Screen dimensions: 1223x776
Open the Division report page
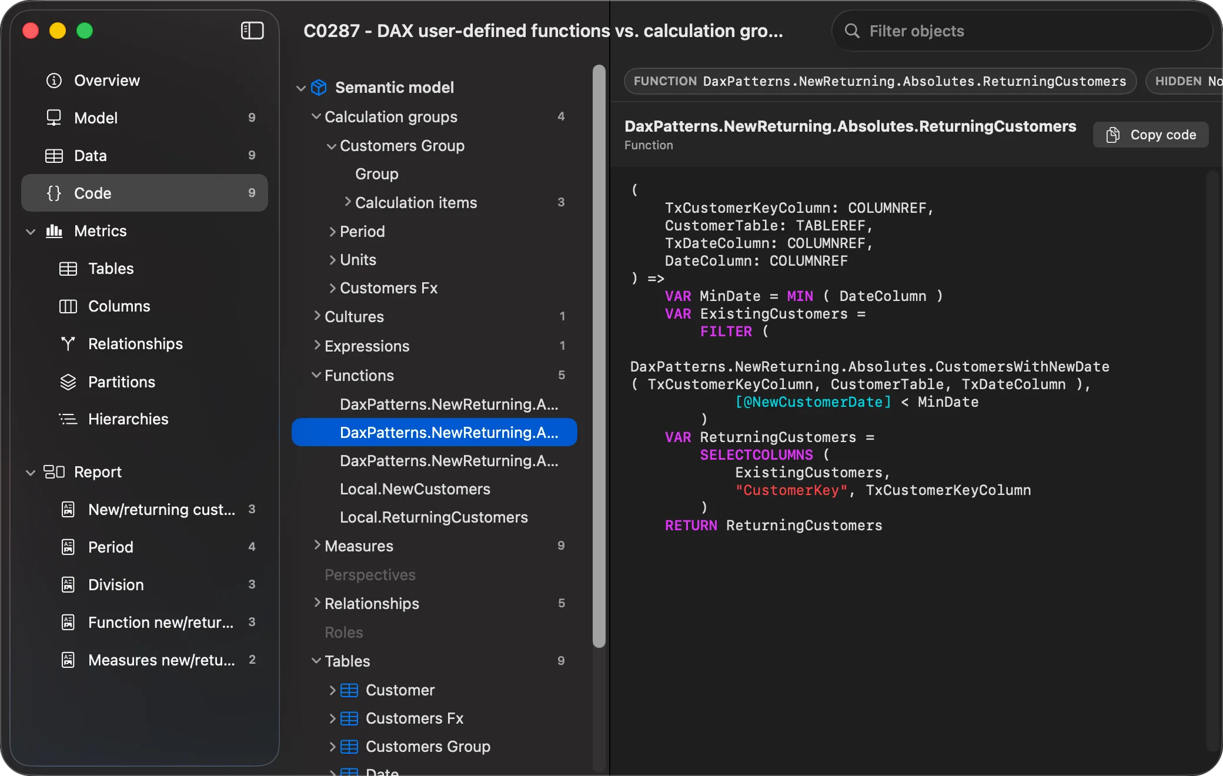click(x=145, y=585)
